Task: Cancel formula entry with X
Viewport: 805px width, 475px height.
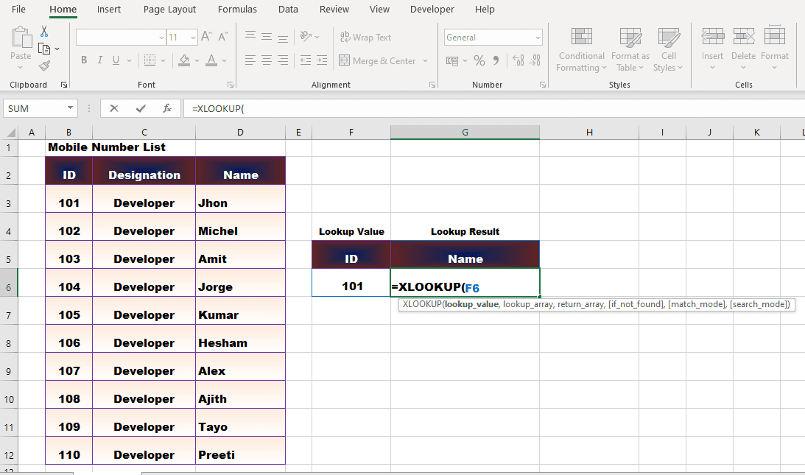Action: pos(114,108)
